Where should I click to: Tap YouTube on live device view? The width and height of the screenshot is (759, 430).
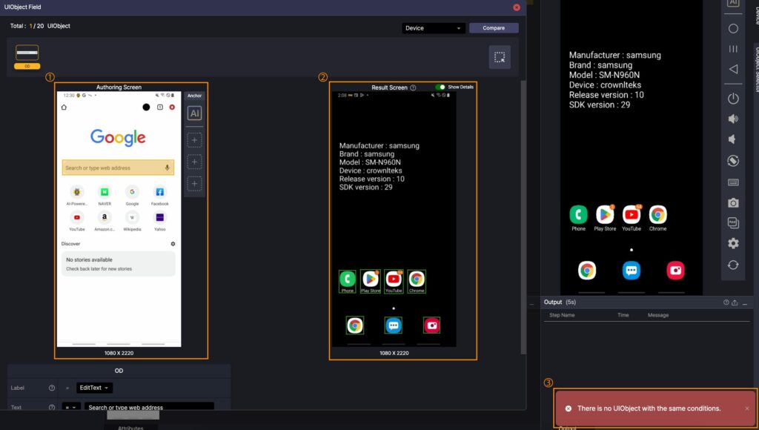[632, 218]
